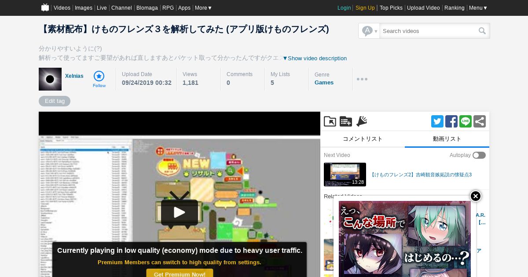Switch to the コメントリスト tab
The height and width of the screenshot is (277, 528).
(363, 139)
